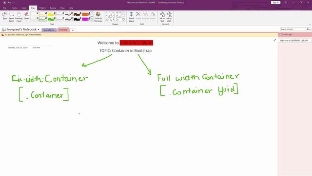This screenshot has height=176, width=312.
Task: Click the highlighted 'LEARNING LIBRARY' title text
Action: click(x=136, y=43)
